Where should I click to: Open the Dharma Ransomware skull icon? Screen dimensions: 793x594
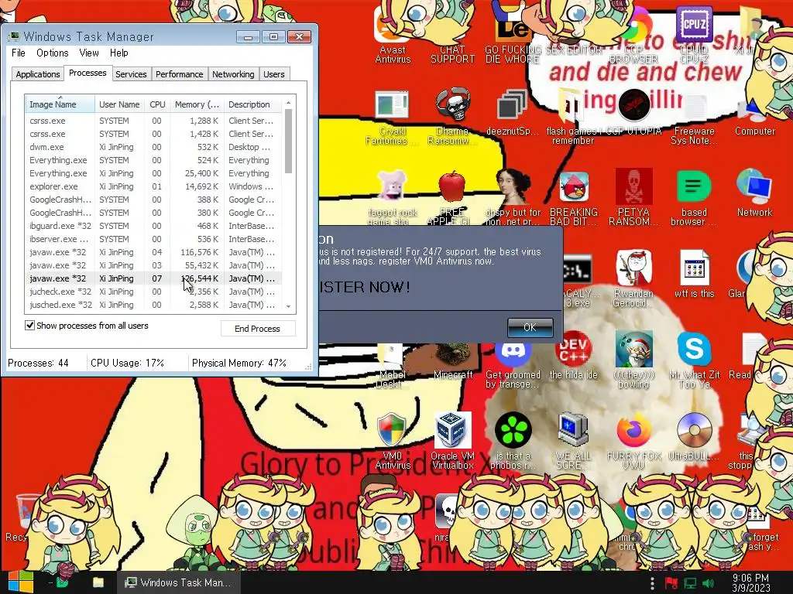[452, 116]
